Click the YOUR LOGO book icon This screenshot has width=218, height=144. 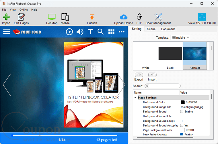coord(17,32)
